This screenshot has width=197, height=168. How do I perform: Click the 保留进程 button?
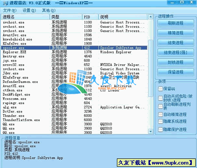pyautogui.click(x=175, y=72)
